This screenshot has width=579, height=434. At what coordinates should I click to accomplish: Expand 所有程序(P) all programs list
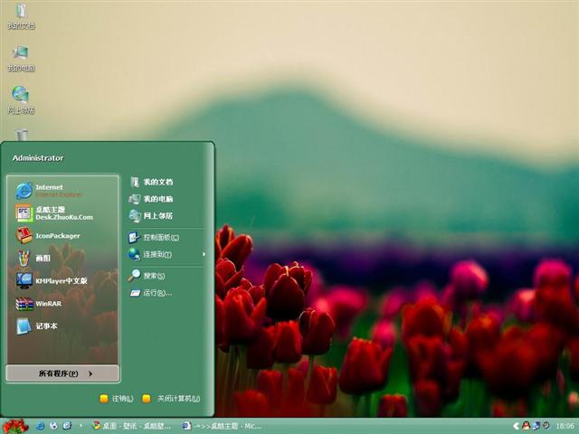(x=62, y=373)
